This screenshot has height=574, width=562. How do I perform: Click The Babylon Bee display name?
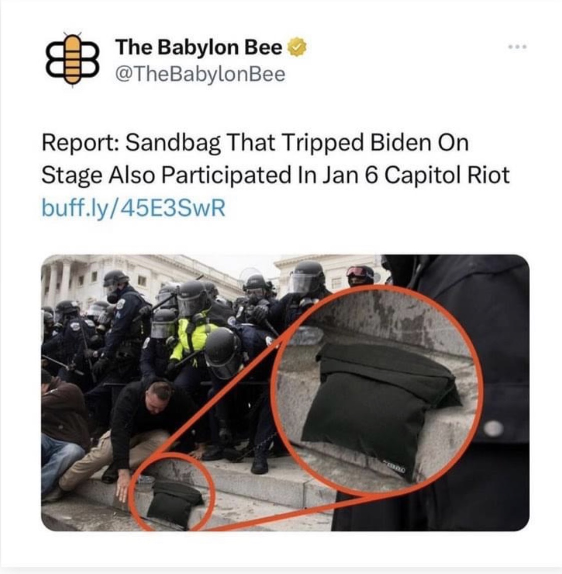199,47
